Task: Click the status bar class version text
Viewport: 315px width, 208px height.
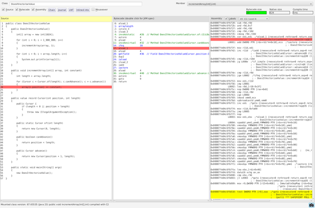Action: click(54, 205)
